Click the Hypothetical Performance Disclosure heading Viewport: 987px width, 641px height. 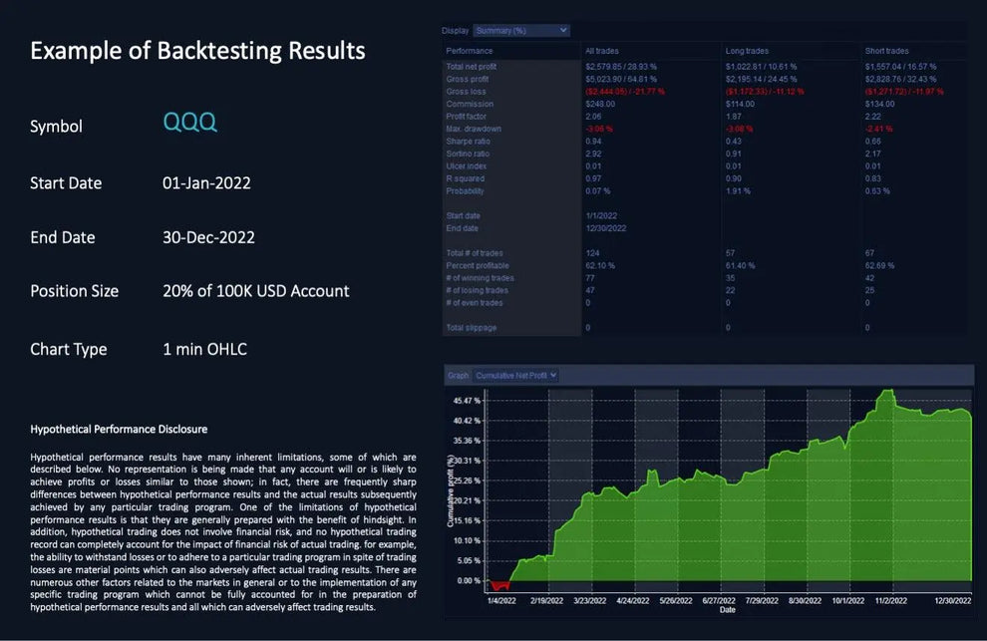(119, 430)
